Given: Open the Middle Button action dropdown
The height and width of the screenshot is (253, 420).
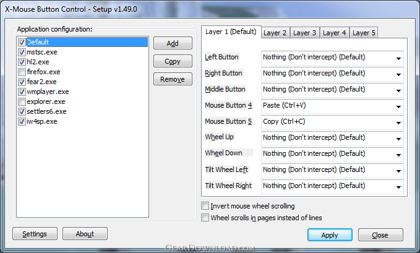Looking at the screenshot, I should (332, 90).
